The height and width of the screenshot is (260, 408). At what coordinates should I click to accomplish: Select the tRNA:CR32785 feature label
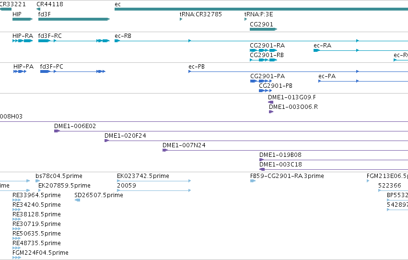point(200,14)
